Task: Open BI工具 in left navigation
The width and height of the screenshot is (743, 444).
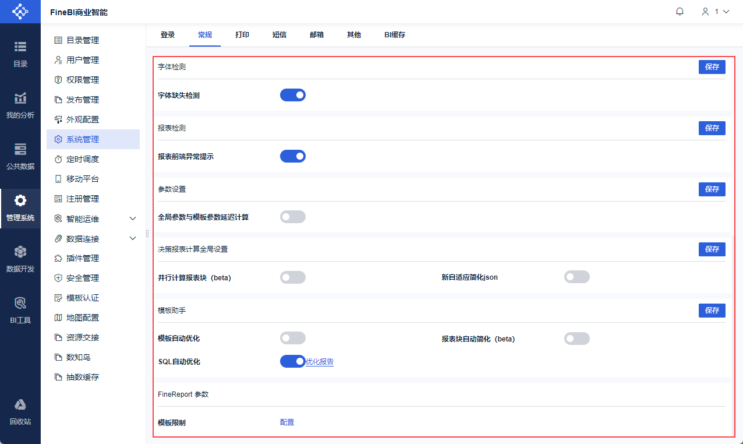Action: click(x=20, y=311)
